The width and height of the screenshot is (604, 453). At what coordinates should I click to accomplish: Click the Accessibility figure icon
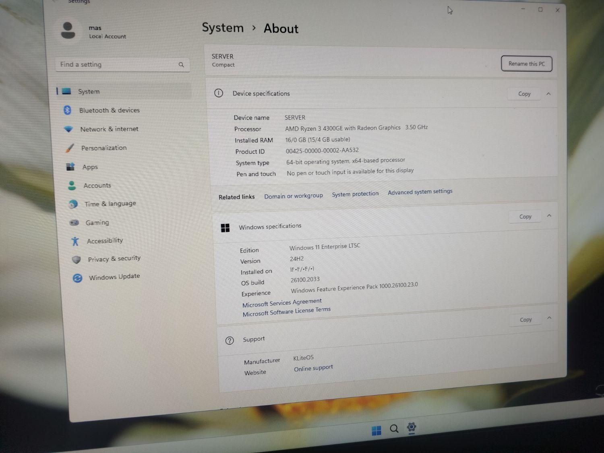tap(75, 241)
